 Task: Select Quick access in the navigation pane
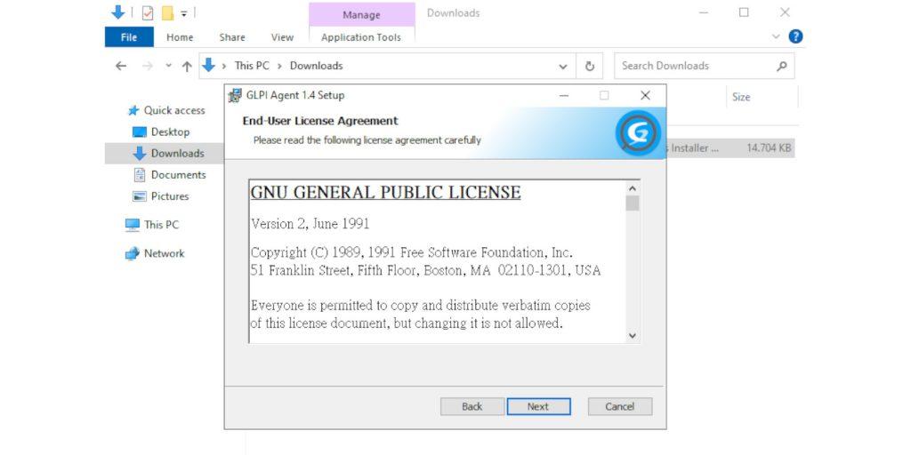(x=166, y=110)
